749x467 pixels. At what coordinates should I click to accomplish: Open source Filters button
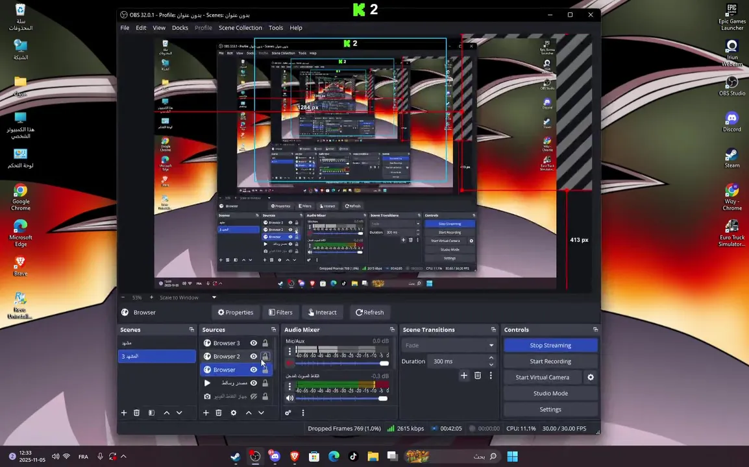pyautogui.click(x=280, y=312)
